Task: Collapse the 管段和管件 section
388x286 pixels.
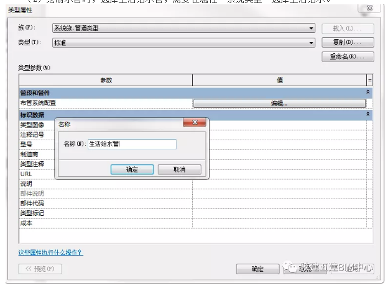Action: click(368, 92)
